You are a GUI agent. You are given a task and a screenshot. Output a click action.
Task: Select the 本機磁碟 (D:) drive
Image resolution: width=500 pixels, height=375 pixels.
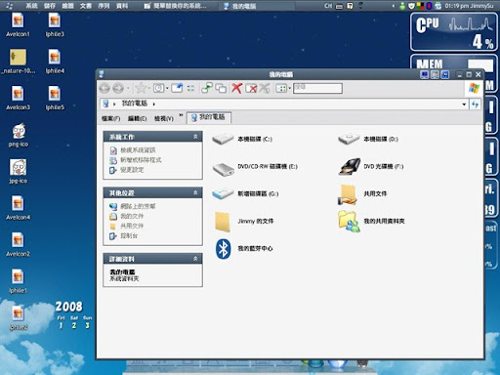point(368,140)
